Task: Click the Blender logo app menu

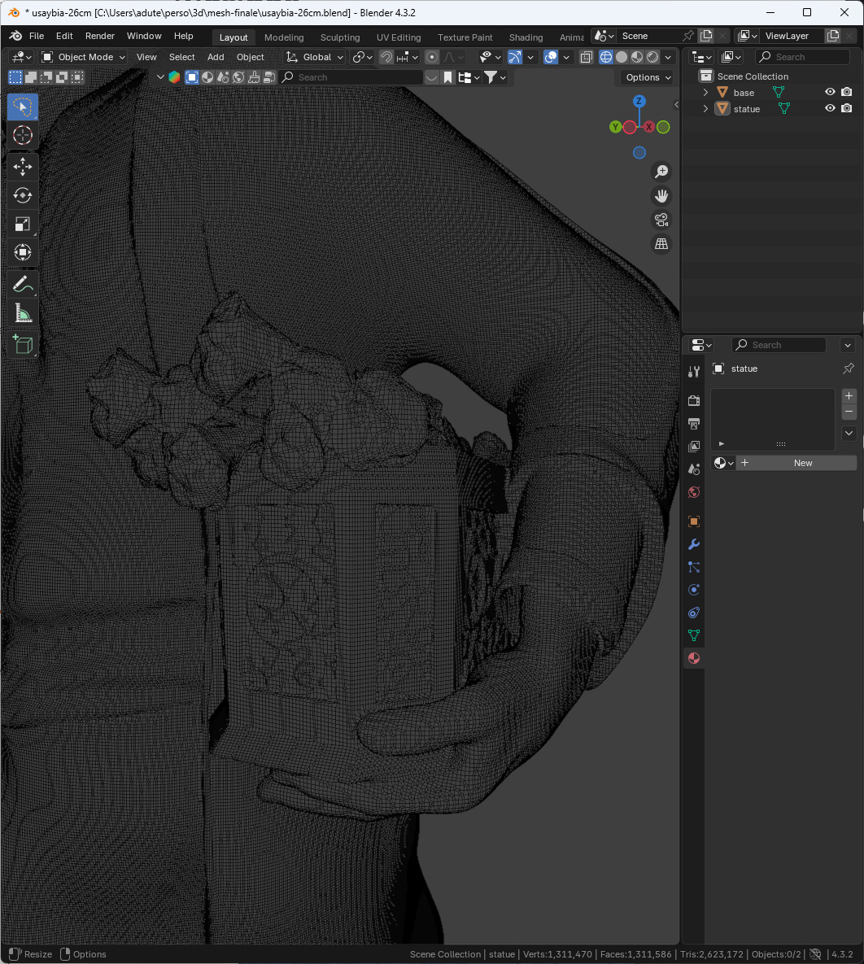Action: click(x=15, y=36)
